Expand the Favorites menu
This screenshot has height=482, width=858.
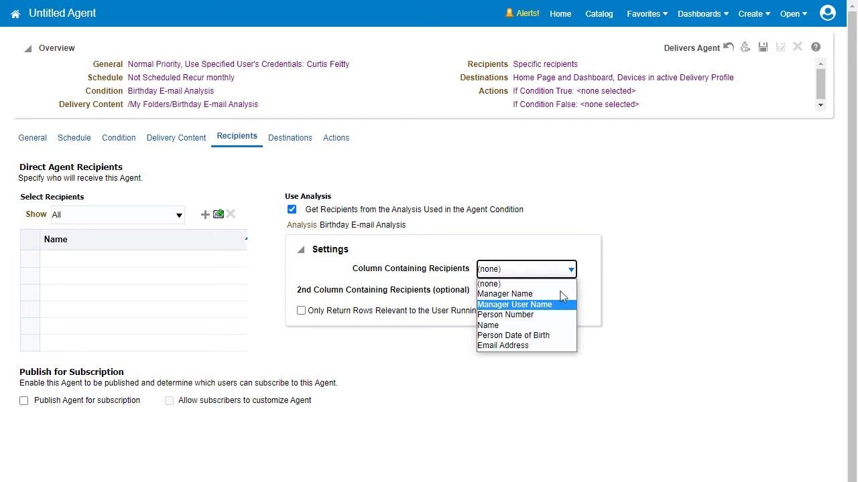(x=648, y=13)
